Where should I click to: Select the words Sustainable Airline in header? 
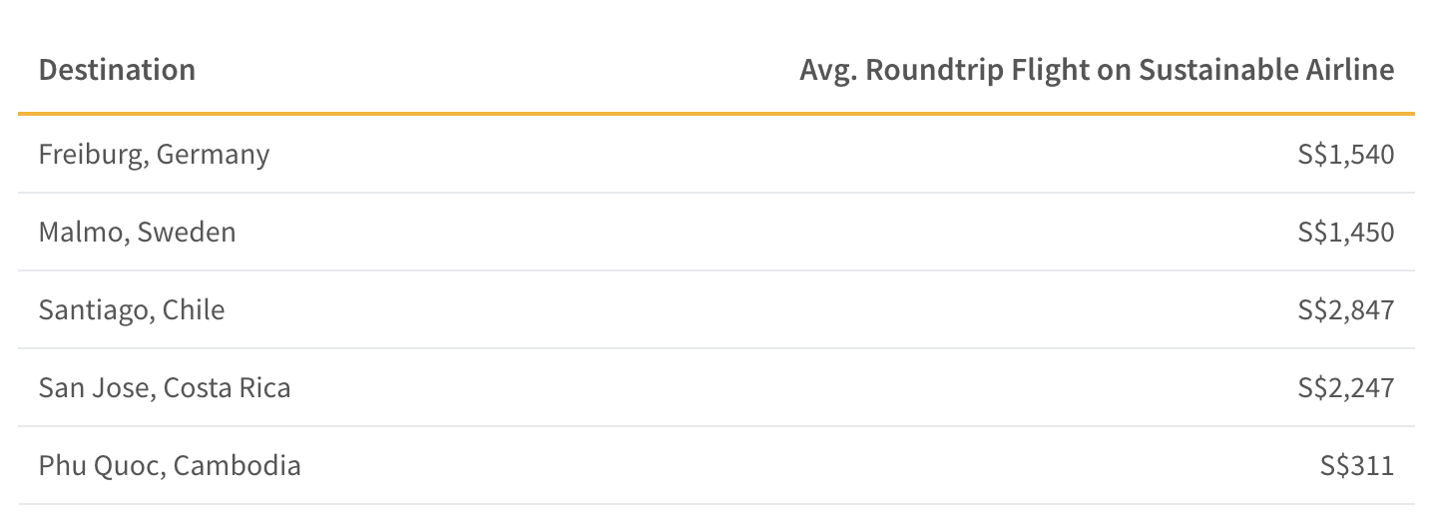(x=1266, y=70)
